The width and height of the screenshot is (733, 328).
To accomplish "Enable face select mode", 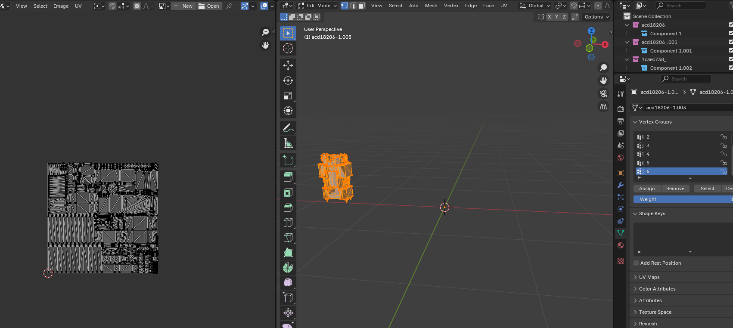I will 362,6.
